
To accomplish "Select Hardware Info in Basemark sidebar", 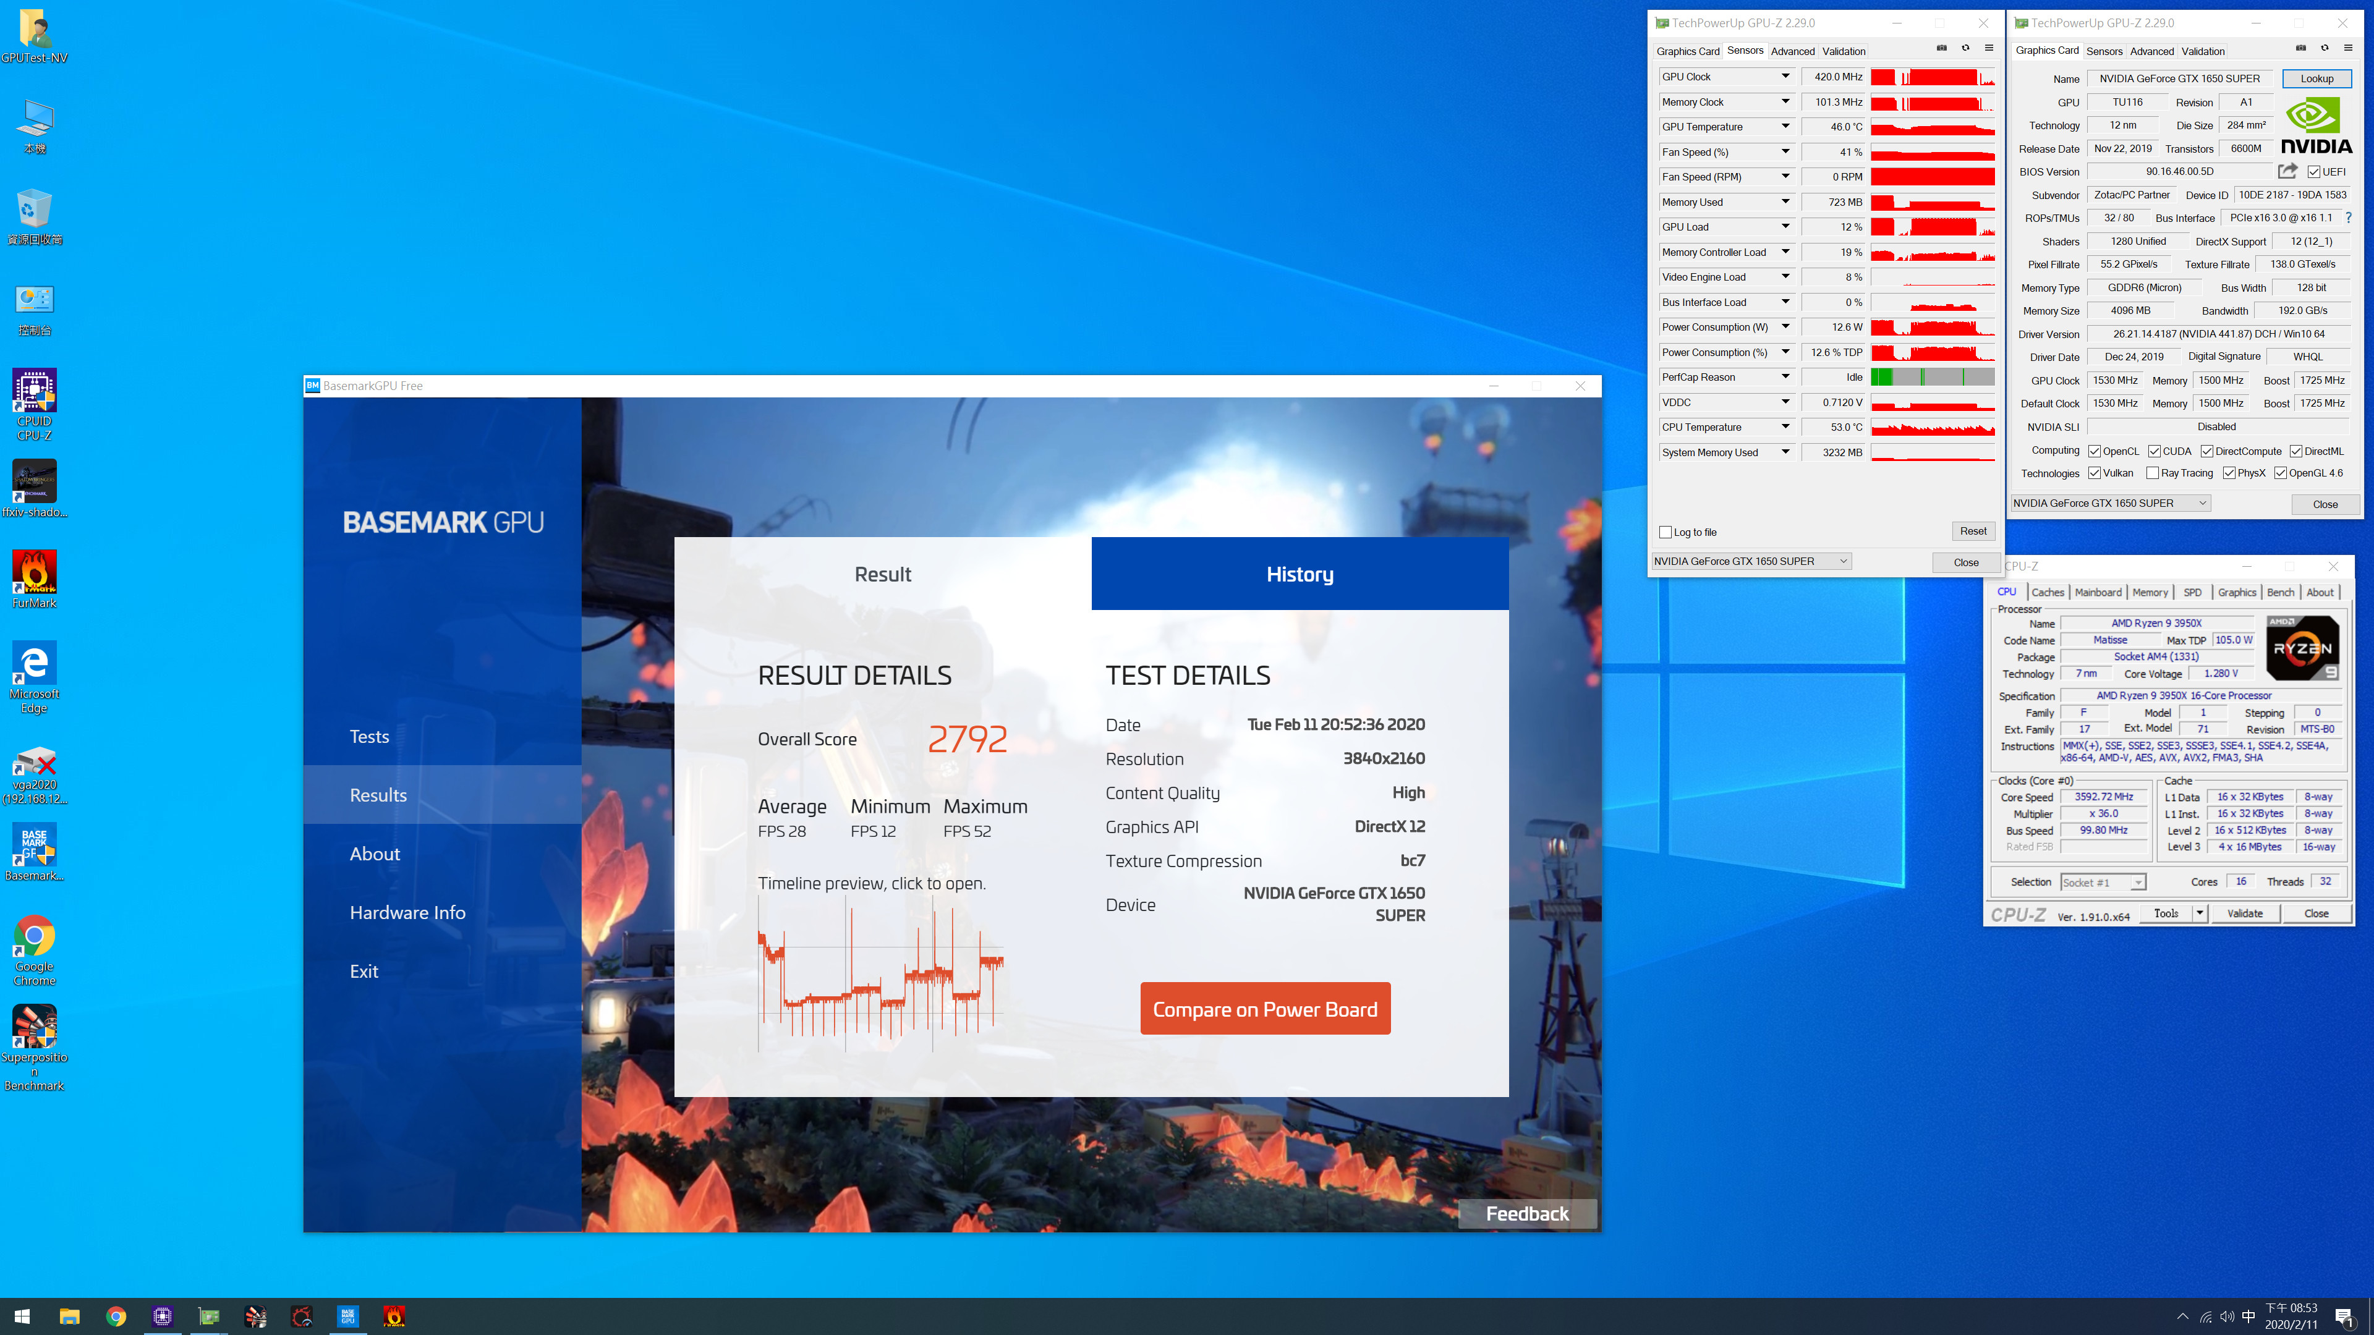I will pyautogui.click(x=407, y=912).
